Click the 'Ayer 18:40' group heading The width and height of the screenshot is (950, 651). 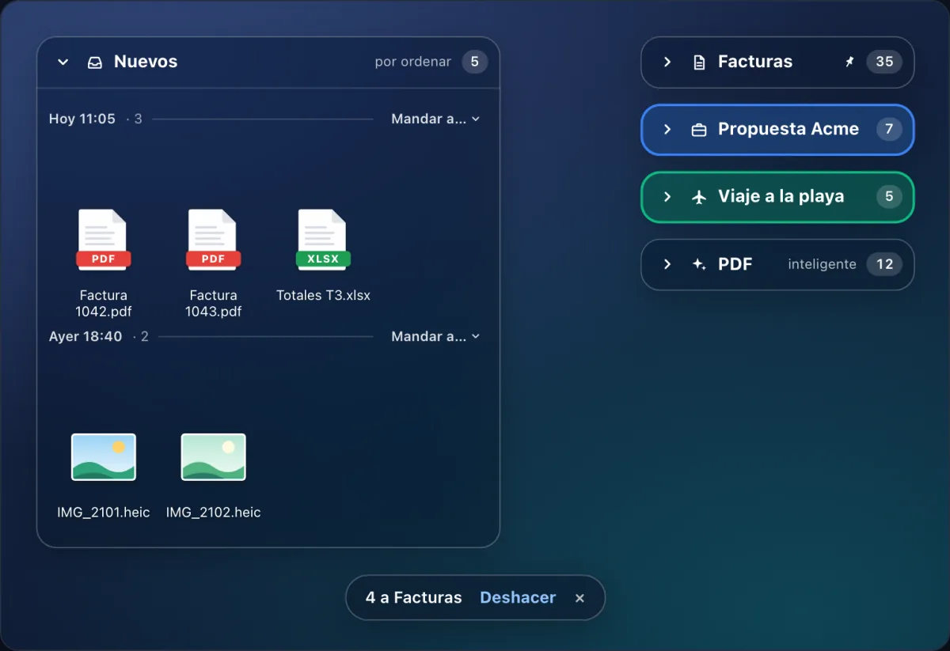(85, 336)
